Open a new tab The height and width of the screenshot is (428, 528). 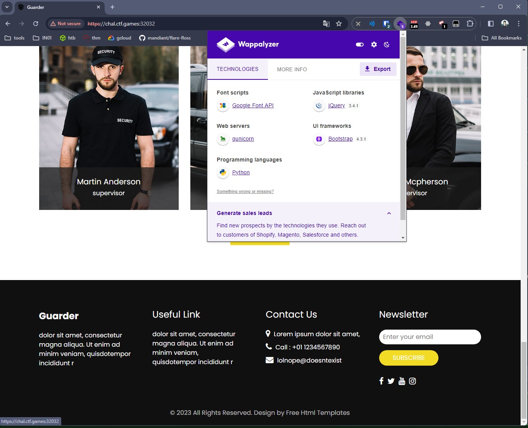pos(112,7)
